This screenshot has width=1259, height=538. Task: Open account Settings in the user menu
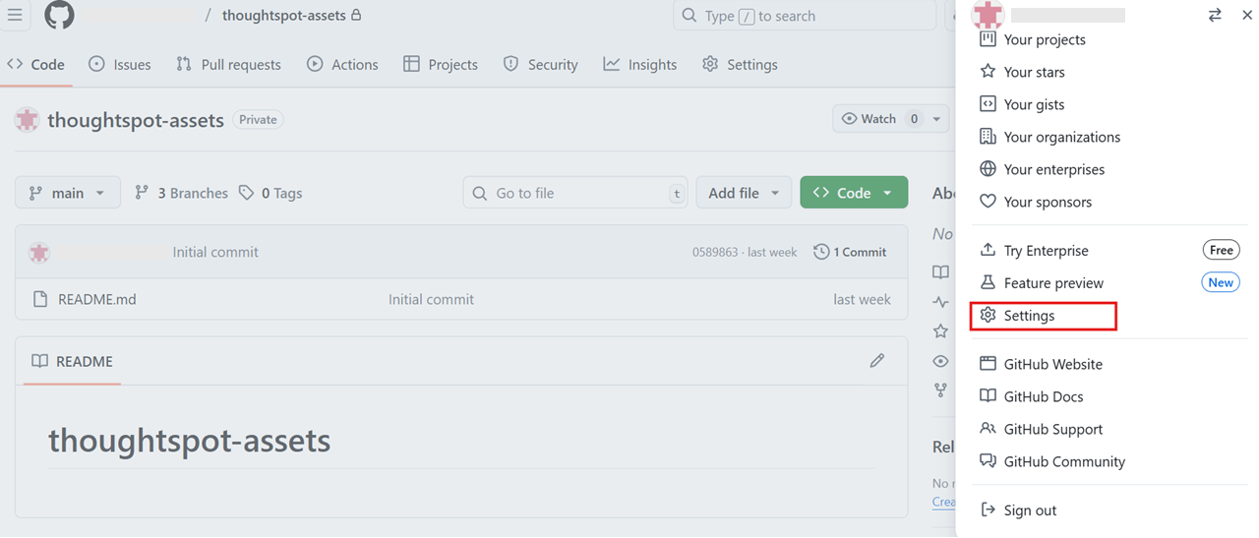1044,315
